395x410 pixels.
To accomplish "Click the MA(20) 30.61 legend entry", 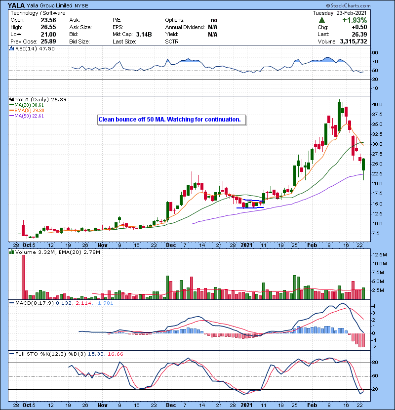I will coord(27,105).
